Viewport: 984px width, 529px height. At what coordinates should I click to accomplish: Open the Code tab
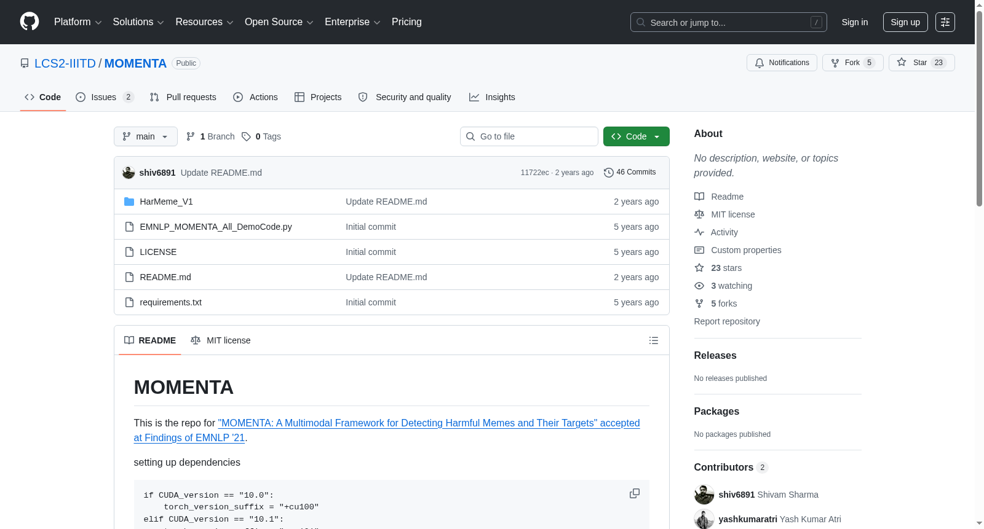(x=43, y=97)
